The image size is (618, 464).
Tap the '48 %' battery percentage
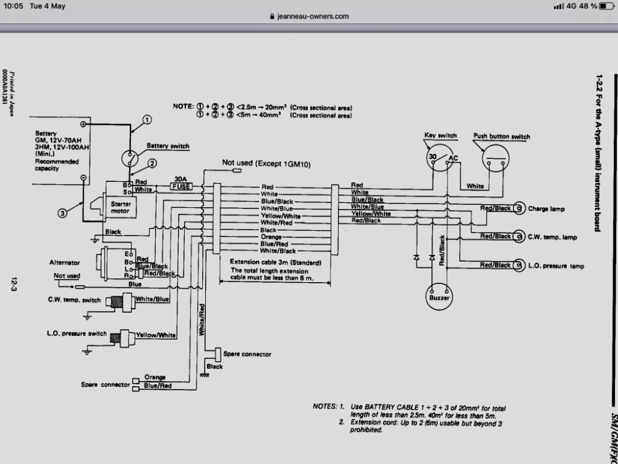(x=588, y=6)
